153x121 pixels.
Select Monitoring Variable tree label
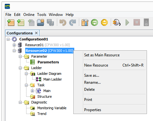52,108
